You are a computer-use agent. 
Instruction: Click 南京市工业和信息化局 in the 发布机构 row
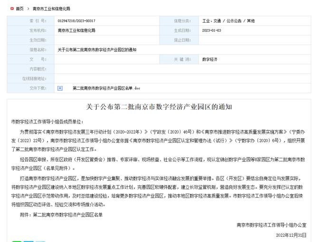[76, 30]
